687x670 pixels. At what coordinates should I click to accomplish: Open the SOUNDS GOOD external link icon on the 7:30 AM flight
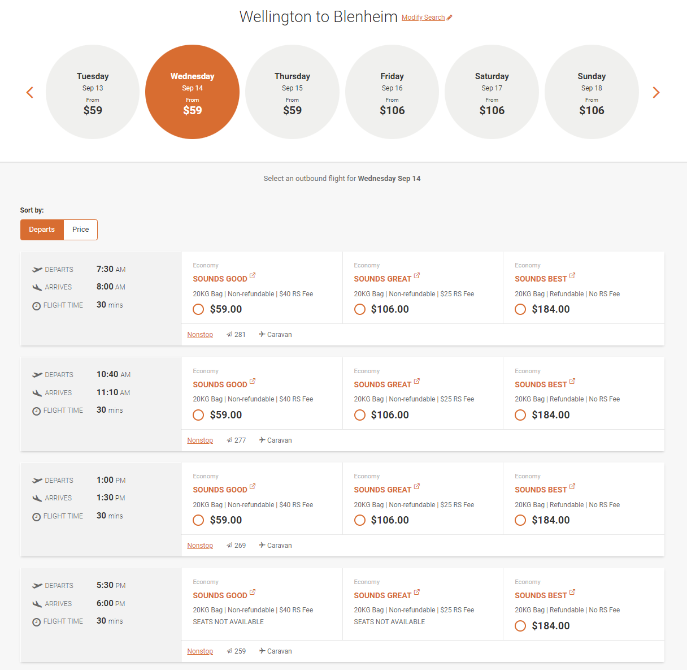coord(252,275)
